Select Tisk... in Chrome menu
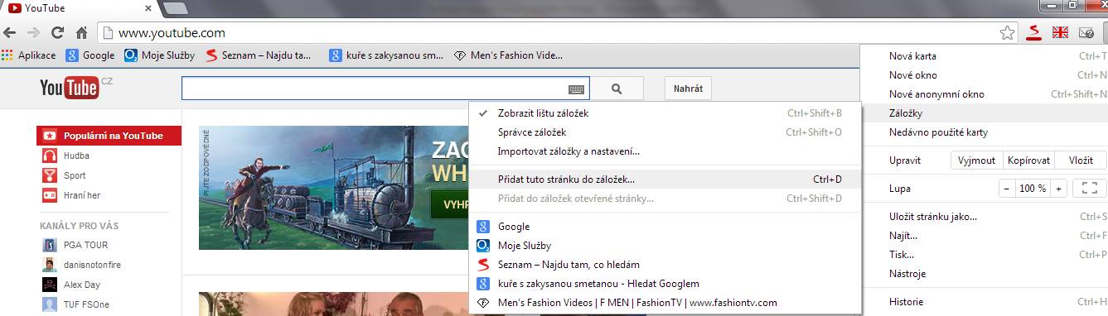1108x316 pixels. click(985, 255)
